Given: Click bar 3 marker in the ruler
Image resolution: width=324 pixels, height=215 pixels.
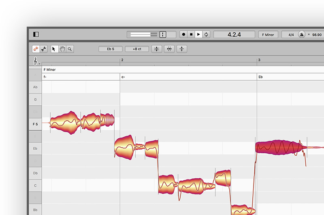Looking at the screenshot, I should 259,60.
